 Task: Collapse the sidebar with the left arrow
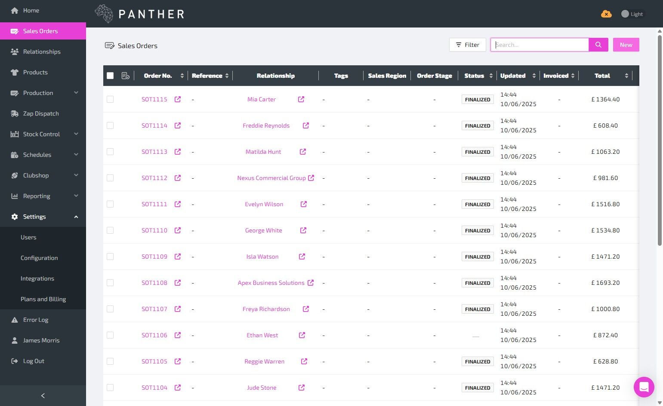tap(43, 396)
